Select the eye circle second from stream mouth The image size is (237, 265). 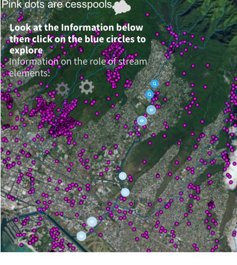[92, 222]
